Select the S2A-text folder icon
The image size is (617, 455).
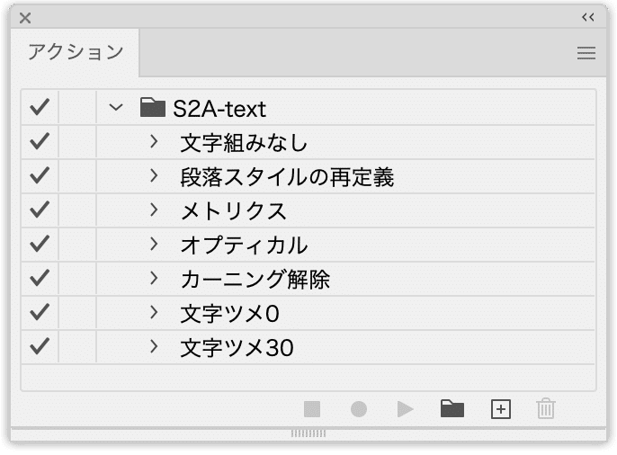[152, 107]
